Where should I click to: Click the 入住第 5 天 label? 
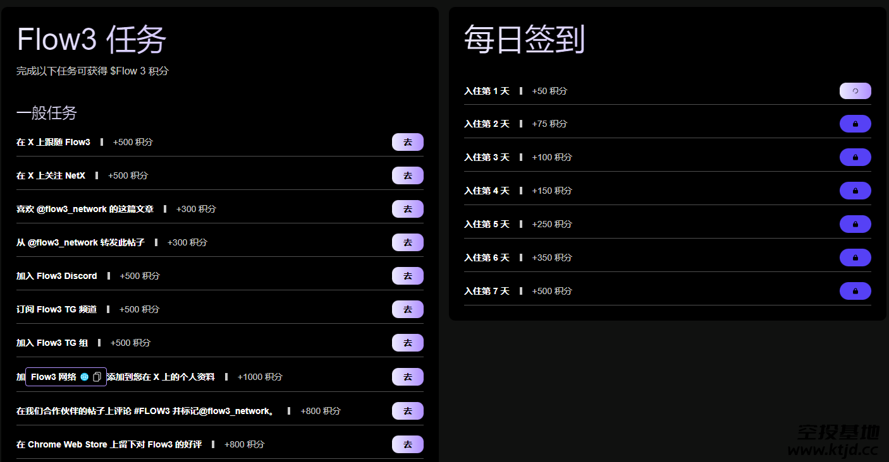(486, 224)
